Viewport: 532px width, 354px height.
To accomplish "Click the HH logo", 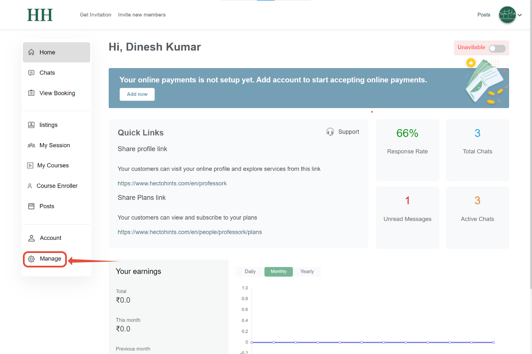I will tap(40, 15).
